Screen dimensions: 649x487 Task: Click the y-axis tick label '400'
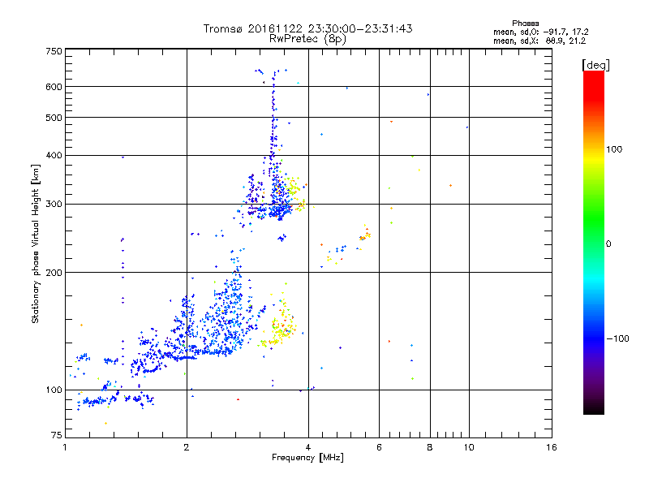point(54,155)
